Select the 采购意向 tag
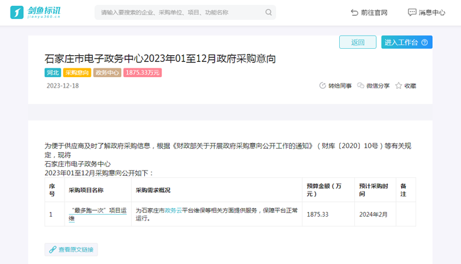 point(77,72)
